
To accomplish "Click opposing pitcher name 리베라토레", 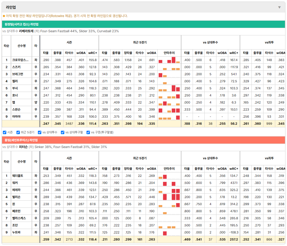I will tap(26, 31).
